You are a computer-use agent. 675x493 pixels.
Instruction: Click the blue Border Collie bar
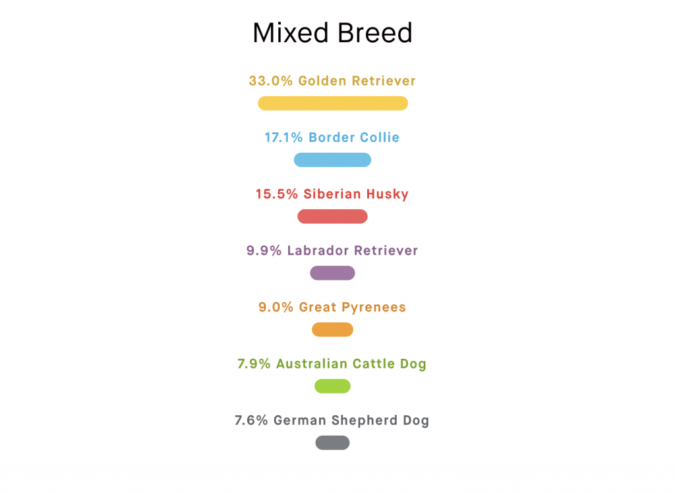click(332, 160)
